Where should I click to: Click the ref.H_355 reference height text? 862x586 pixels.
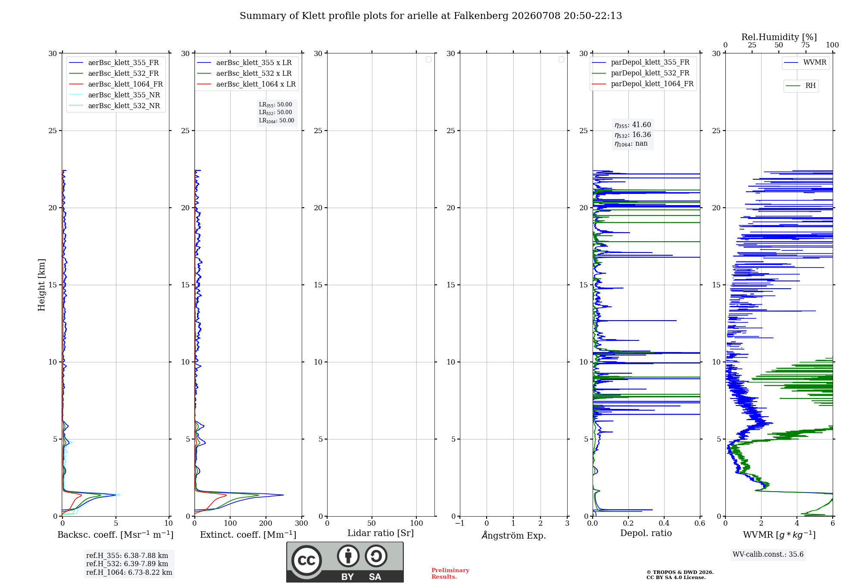[127, 555]
